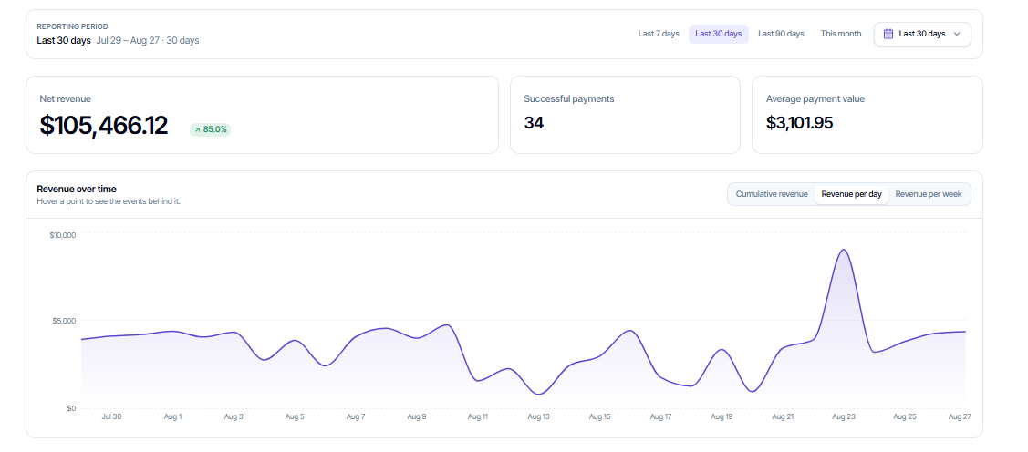The width and height of the screenshot is (1028, 452).
Task: Click the REPORTING PERIOD label
Action: [73, 26]
